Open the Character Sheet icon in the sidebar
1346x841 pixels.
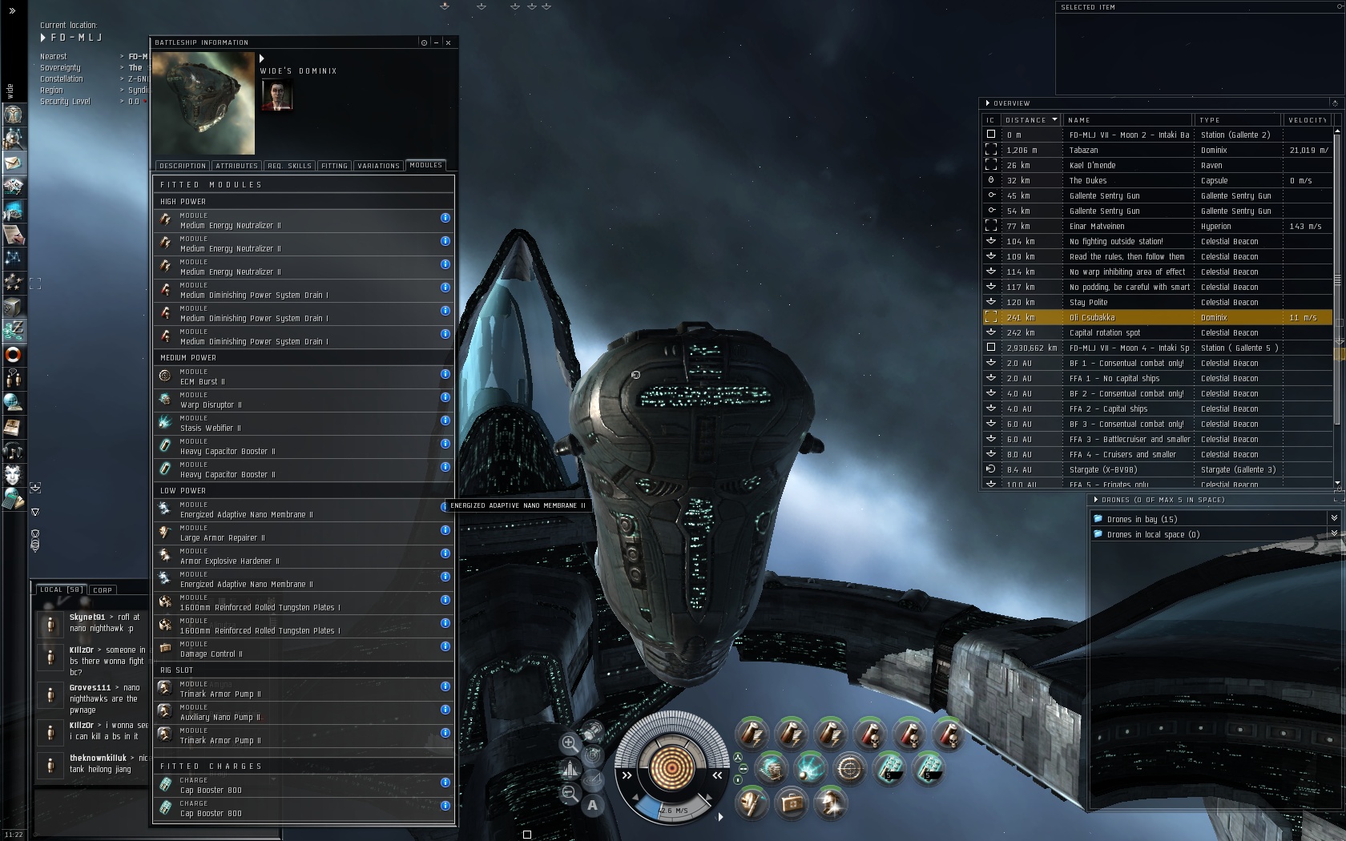(14, 115)
